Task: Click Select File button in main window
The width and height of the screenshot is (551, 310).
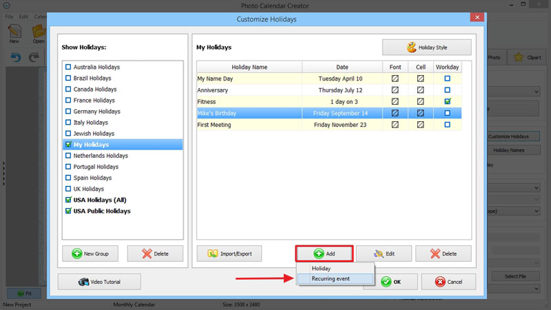Action: 515,276
